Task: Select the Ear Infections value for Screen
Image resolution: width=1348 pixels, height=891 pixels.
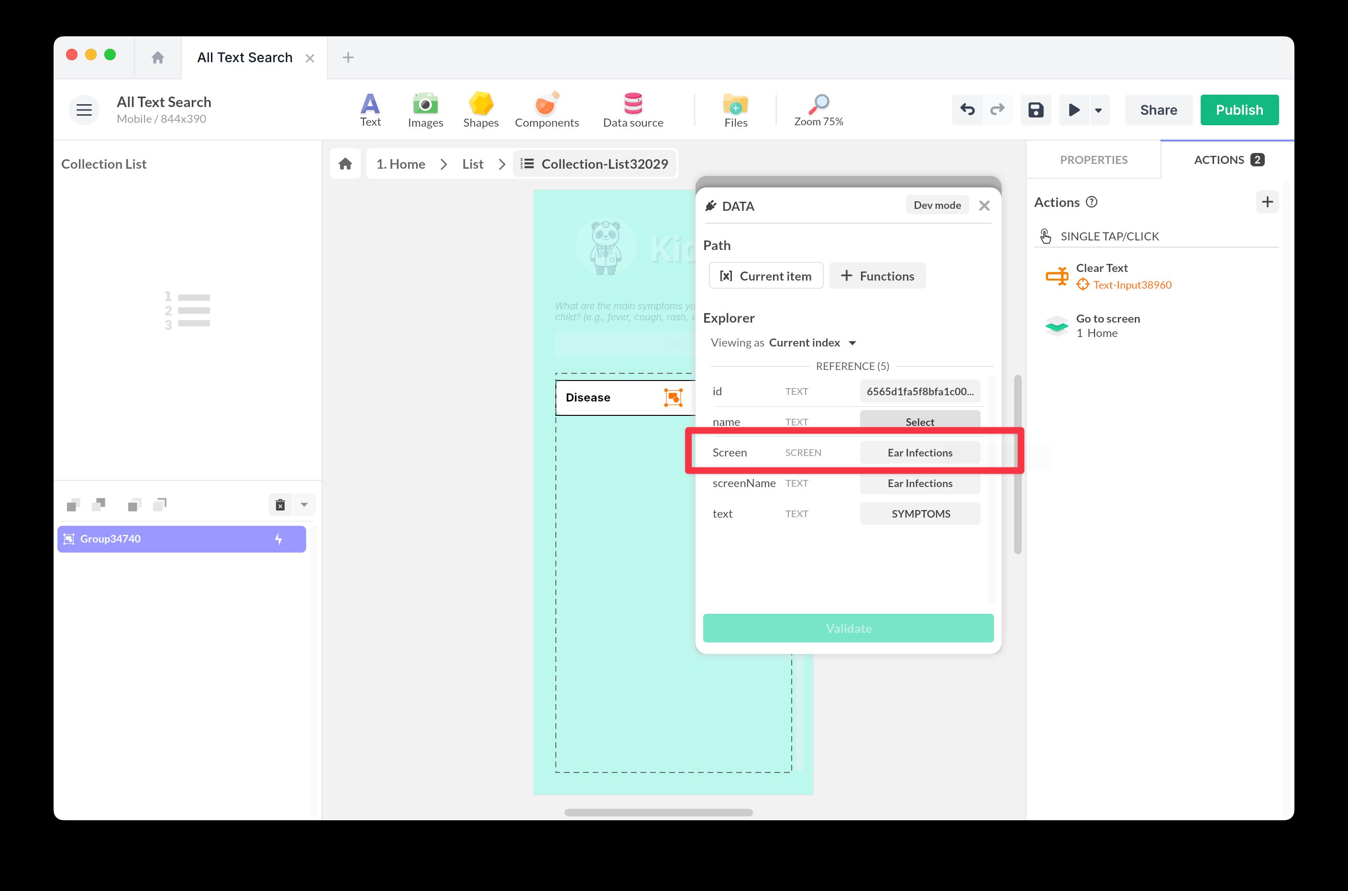Action: pyautogui.click(x=919, y=452)
